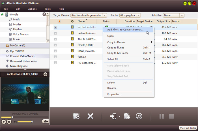The image size is (198, 131).
Task: Open the Target Device dropdown
Action: pos(105,15)
